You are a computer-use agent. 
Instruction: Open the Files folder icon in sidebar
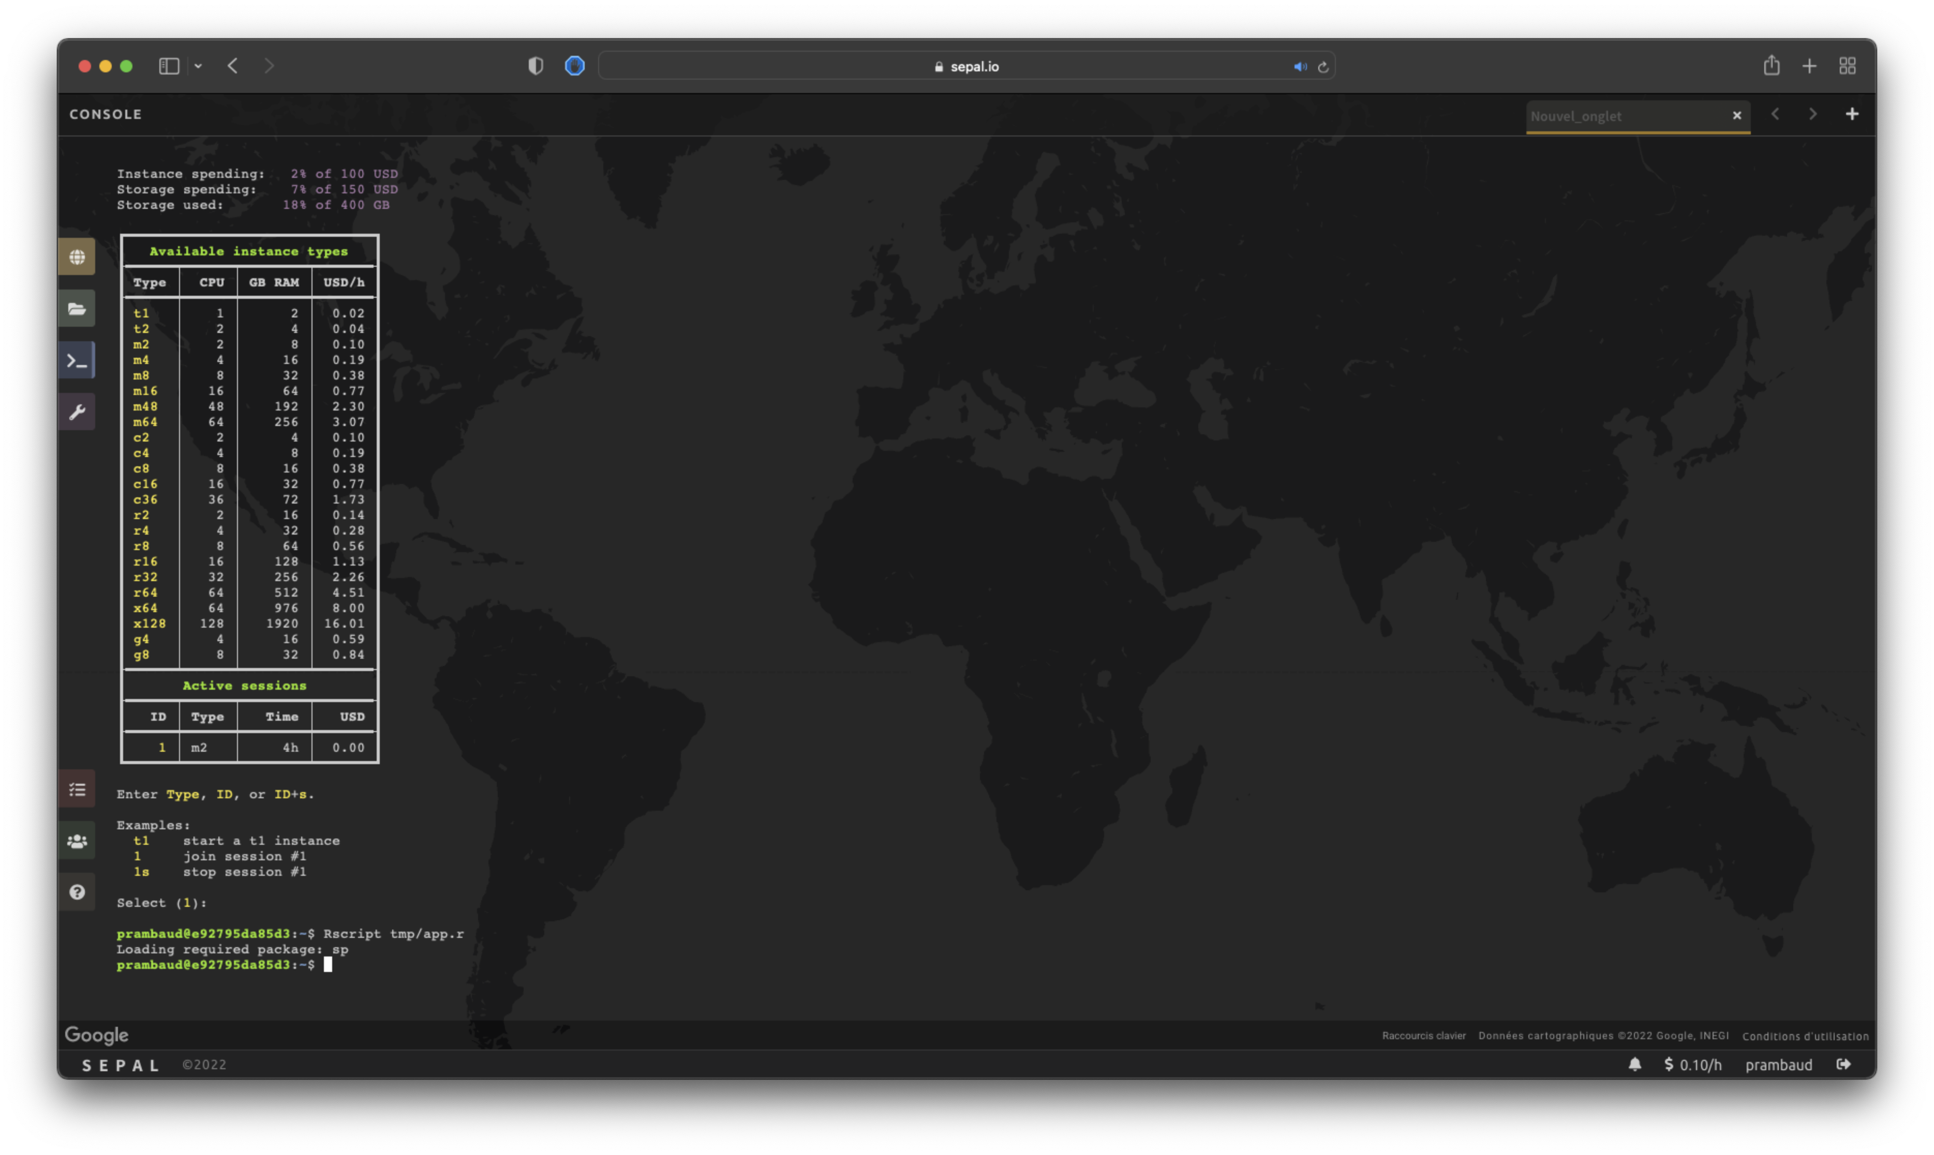pos(77,309)
